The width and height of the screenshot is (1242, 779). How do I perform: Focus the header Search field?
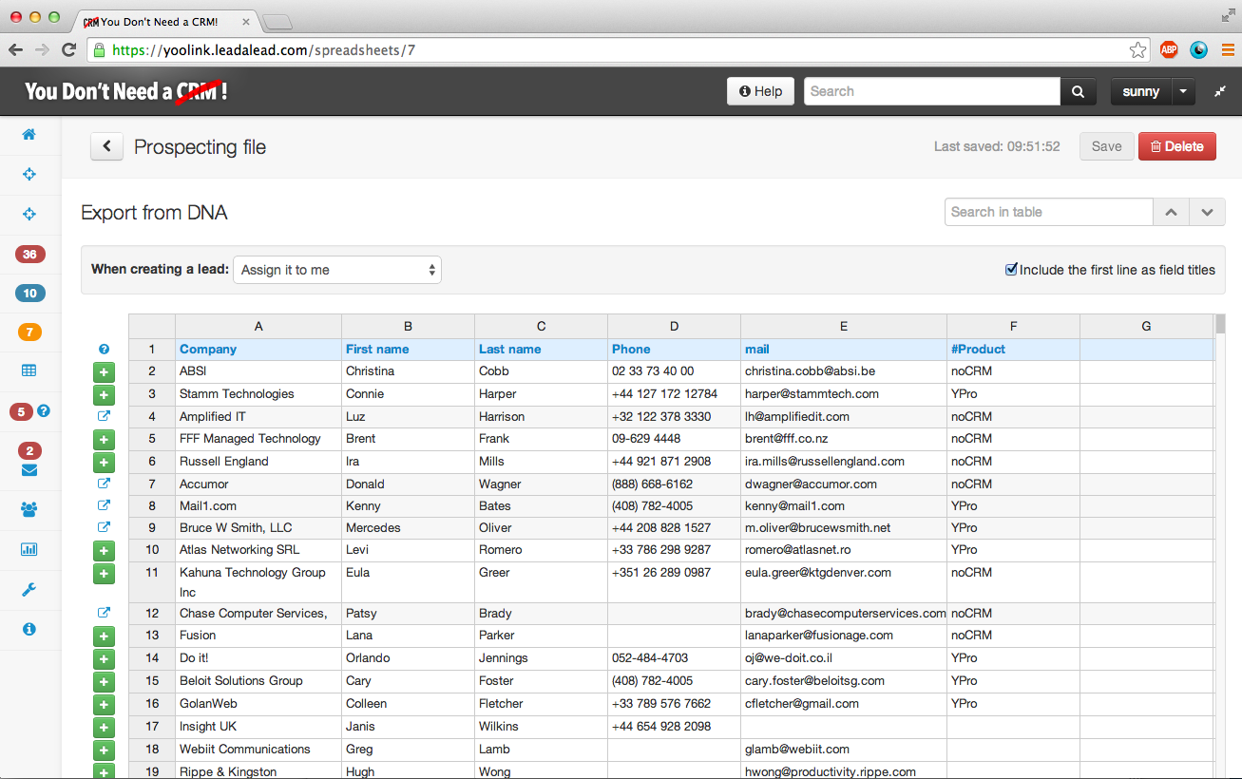[x=932, y=91]
